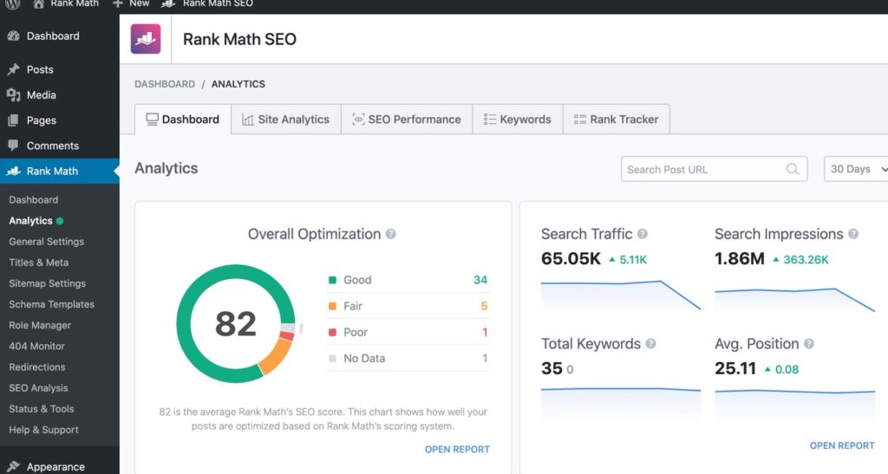The width and height of the screenshot is (888, 474).
Task: Click green status dot beside Analytics
Action: 60,221
